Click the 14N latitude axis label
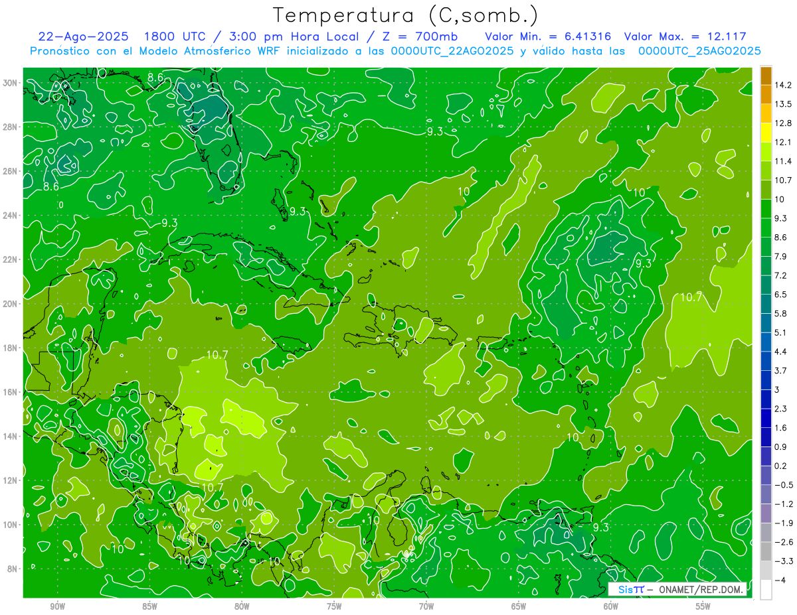The width and height of the screenshot is (797, 615). [11, 436]
